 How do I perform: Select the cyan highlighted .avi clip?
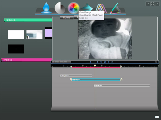point(96,80)
